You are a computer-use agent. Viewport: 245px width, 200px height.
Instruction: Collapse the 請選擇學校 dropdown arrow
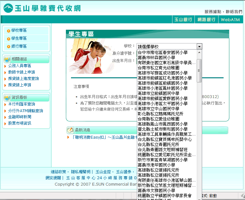(x=199, y=46)
